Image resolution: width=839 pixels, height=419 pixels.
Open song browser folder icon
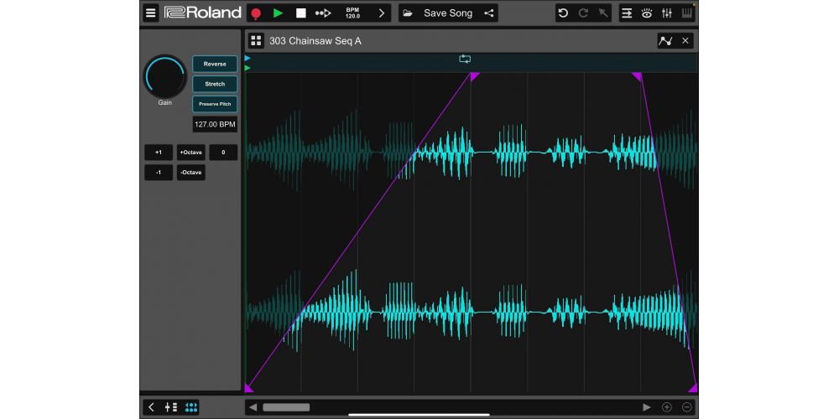407,13
